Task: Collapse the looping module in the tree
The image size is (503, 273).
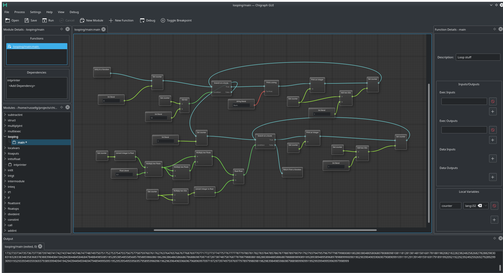Action: 5,136
